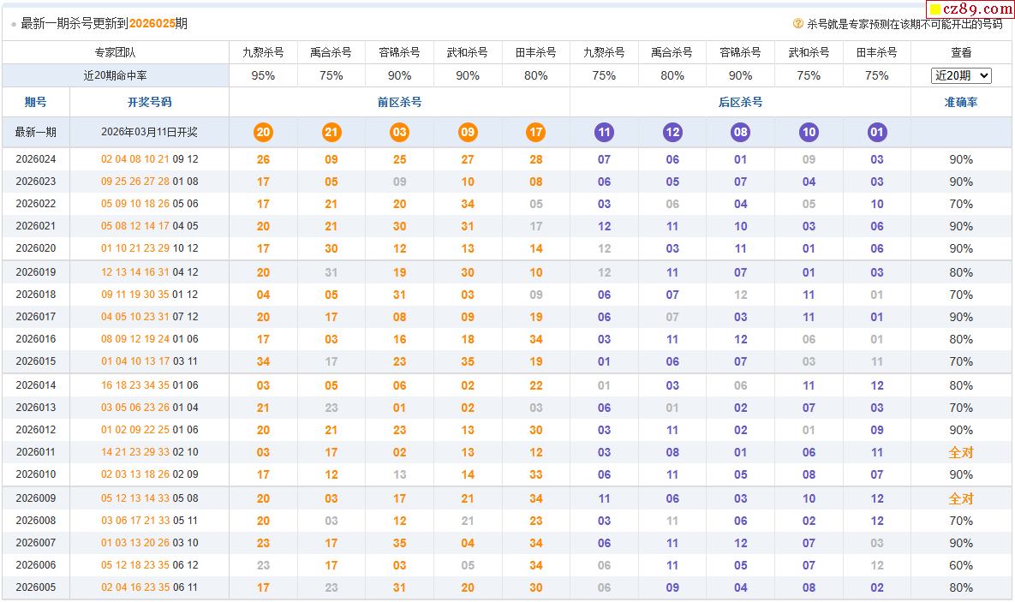Click the purple 11 ball in latest row

(604, 133)
